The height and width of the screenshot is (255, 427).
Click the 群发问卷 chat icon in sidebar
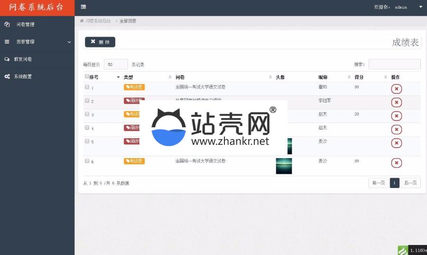pos(7,59)
